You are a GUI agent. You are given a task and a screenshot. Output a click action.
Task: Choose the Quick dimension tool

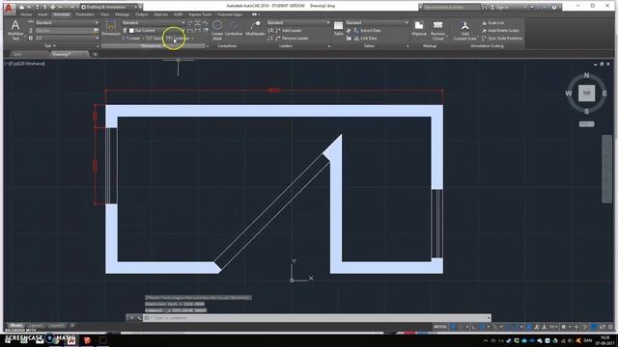pyautogui.click(x=154, y=39)
